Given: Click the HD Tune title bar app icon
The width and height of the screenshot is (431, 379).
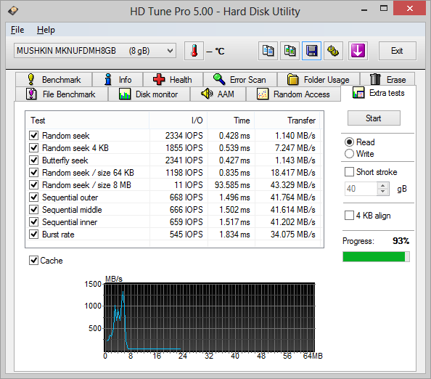Looking at the screenshot, I should [13, 11].
